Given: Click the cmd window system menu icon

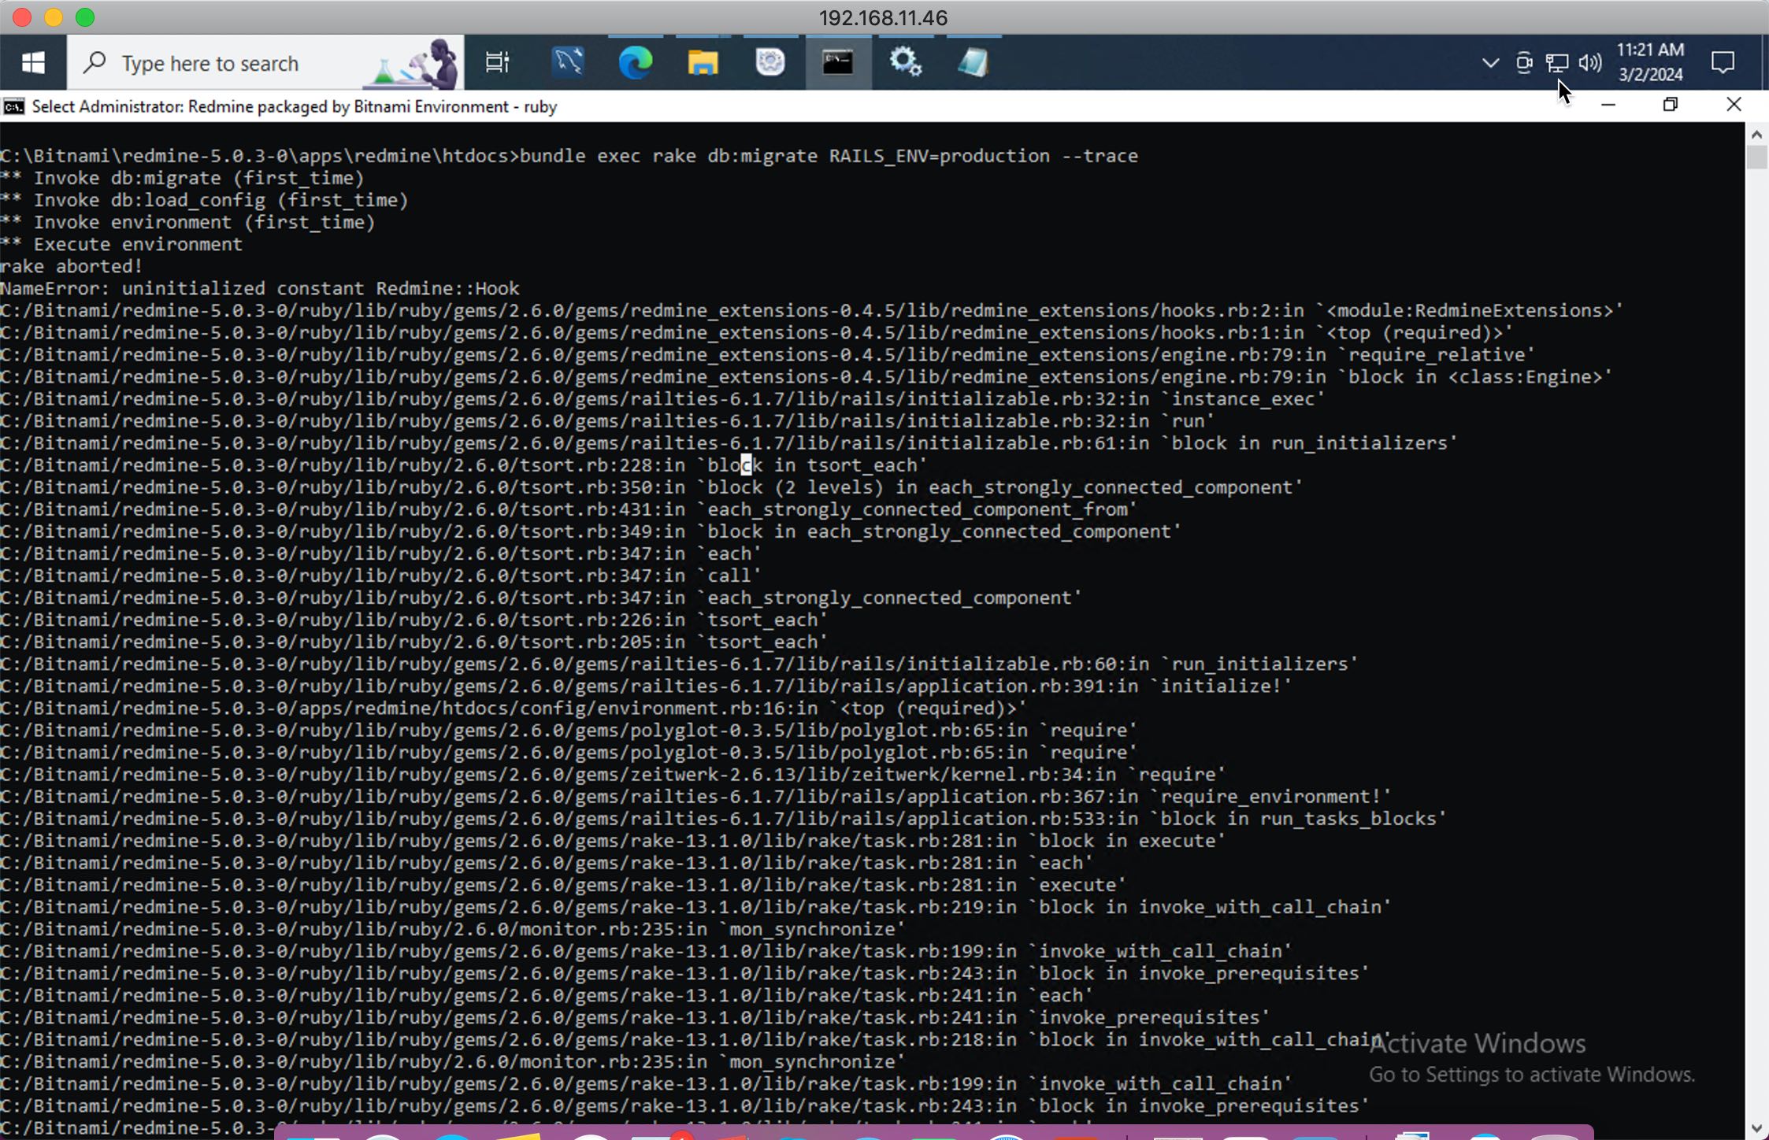Looking at the screenshot, I should (x=13, y=106).
